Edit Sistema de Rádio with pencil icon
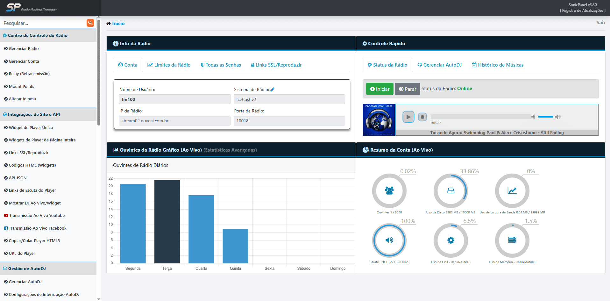This screenshot has height=301, width=610. tap(273, 90)
